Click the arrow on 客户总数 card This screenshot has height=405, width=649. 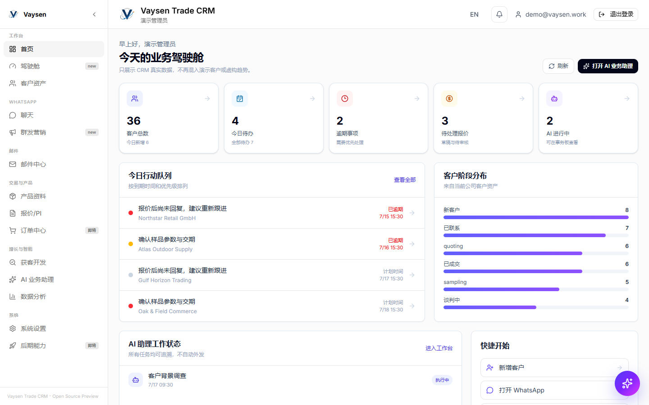coord(207,99)
